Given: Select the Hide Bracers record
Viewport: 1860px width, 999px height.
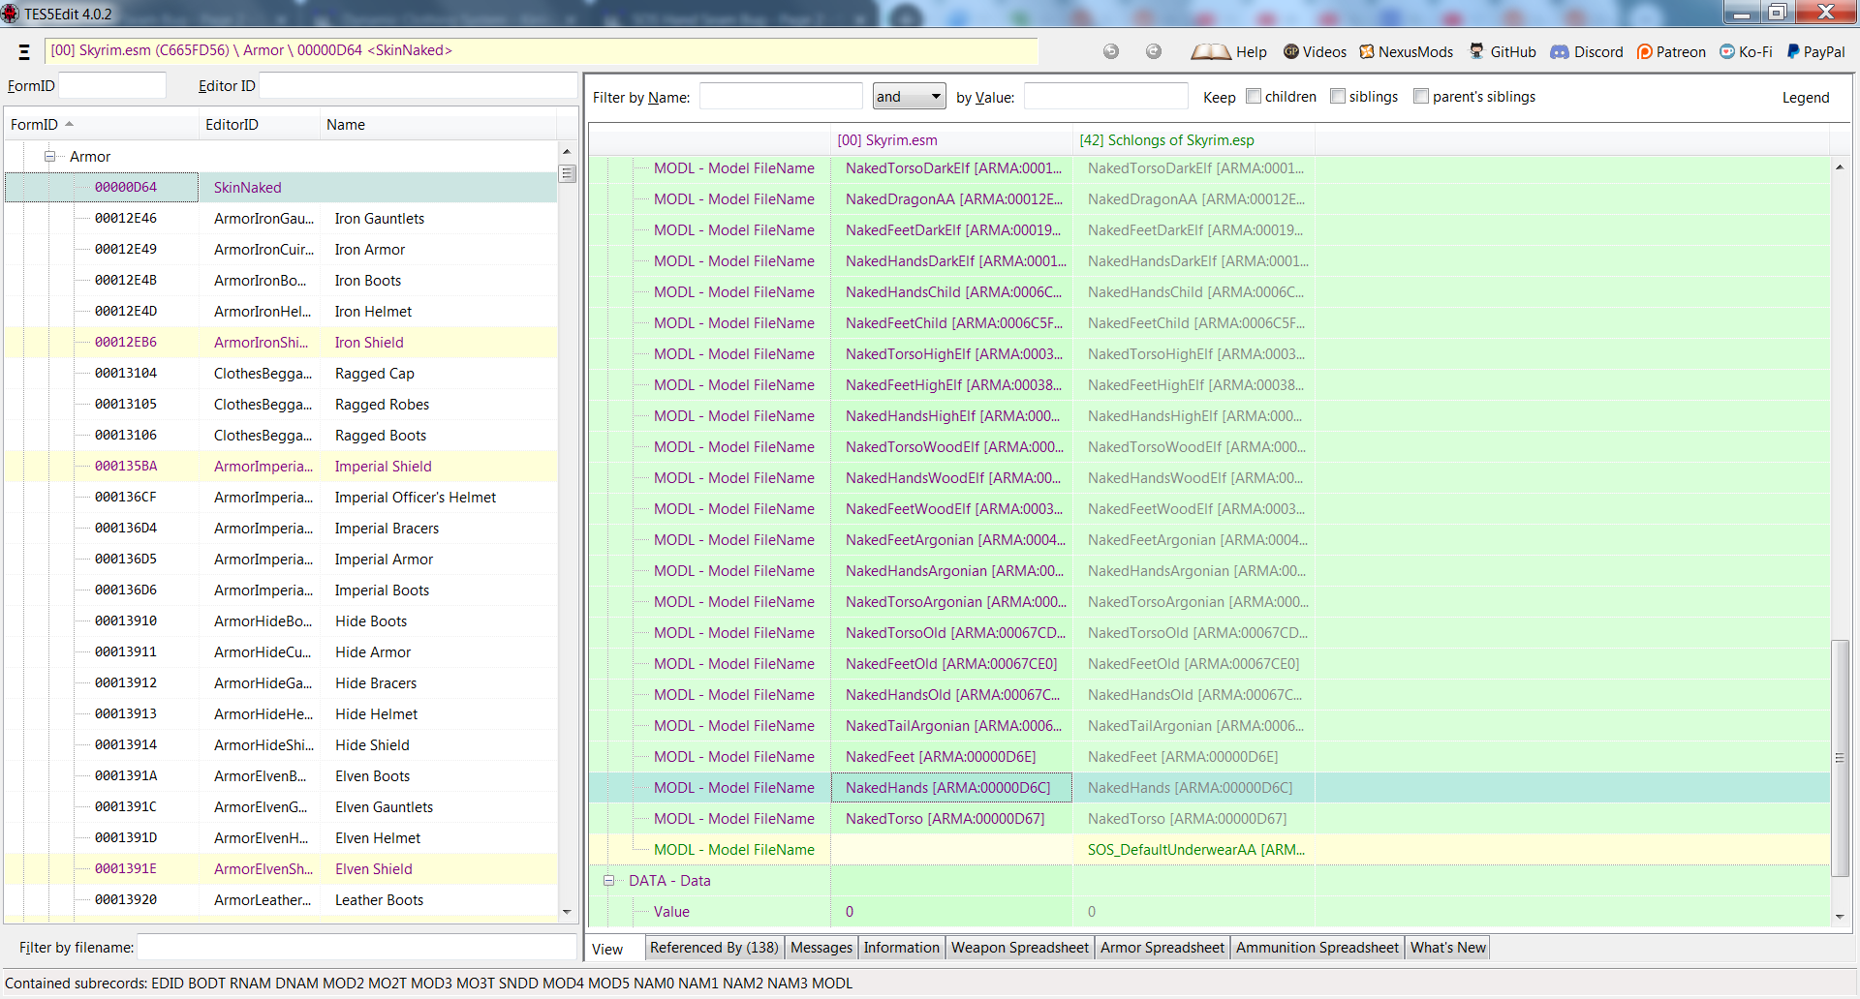Looking at the screenshot, I should point(281,682).
